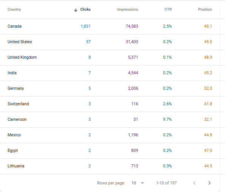Click the 1-10 of 197 pagination text
Image resolution: width=225 pixels, height=192 pixels.
166,183
